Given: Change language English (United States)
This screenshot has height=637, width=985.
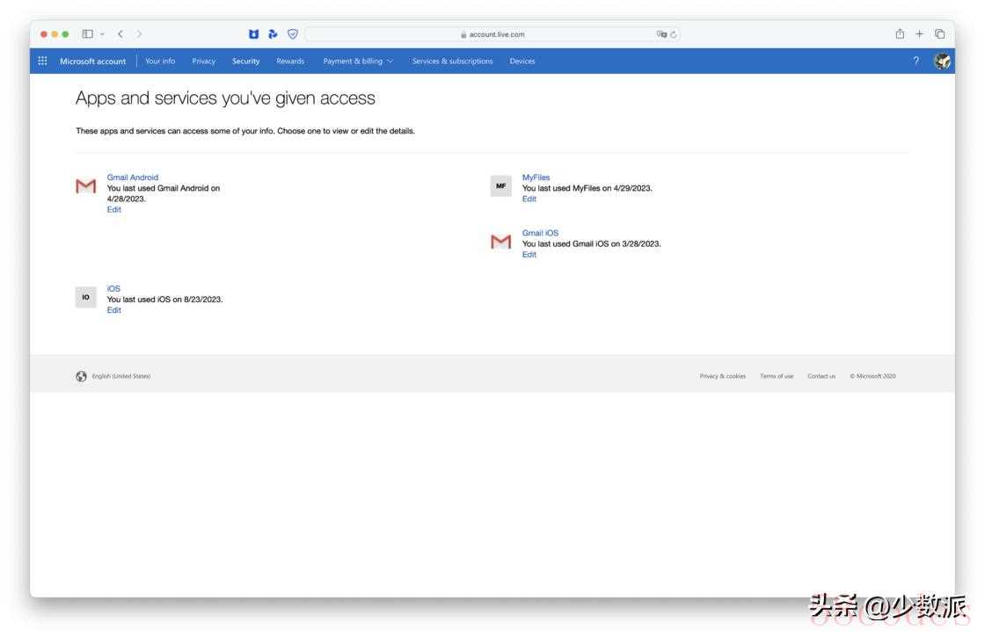Looking at the screenshot, I should 121,376.
